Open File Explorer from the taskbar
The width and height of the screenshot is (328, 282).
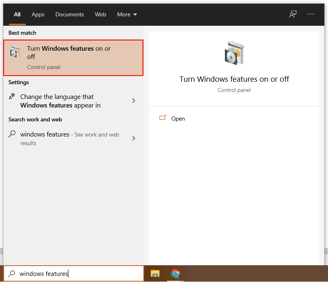pos(155,273)
